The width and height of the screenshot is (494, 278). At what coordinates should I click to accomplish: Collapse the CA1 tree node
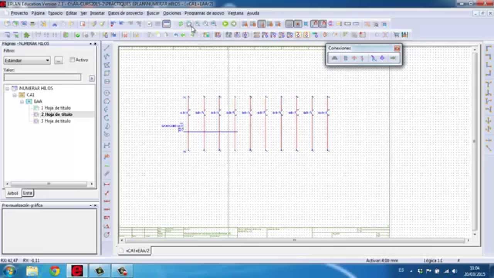15,95
